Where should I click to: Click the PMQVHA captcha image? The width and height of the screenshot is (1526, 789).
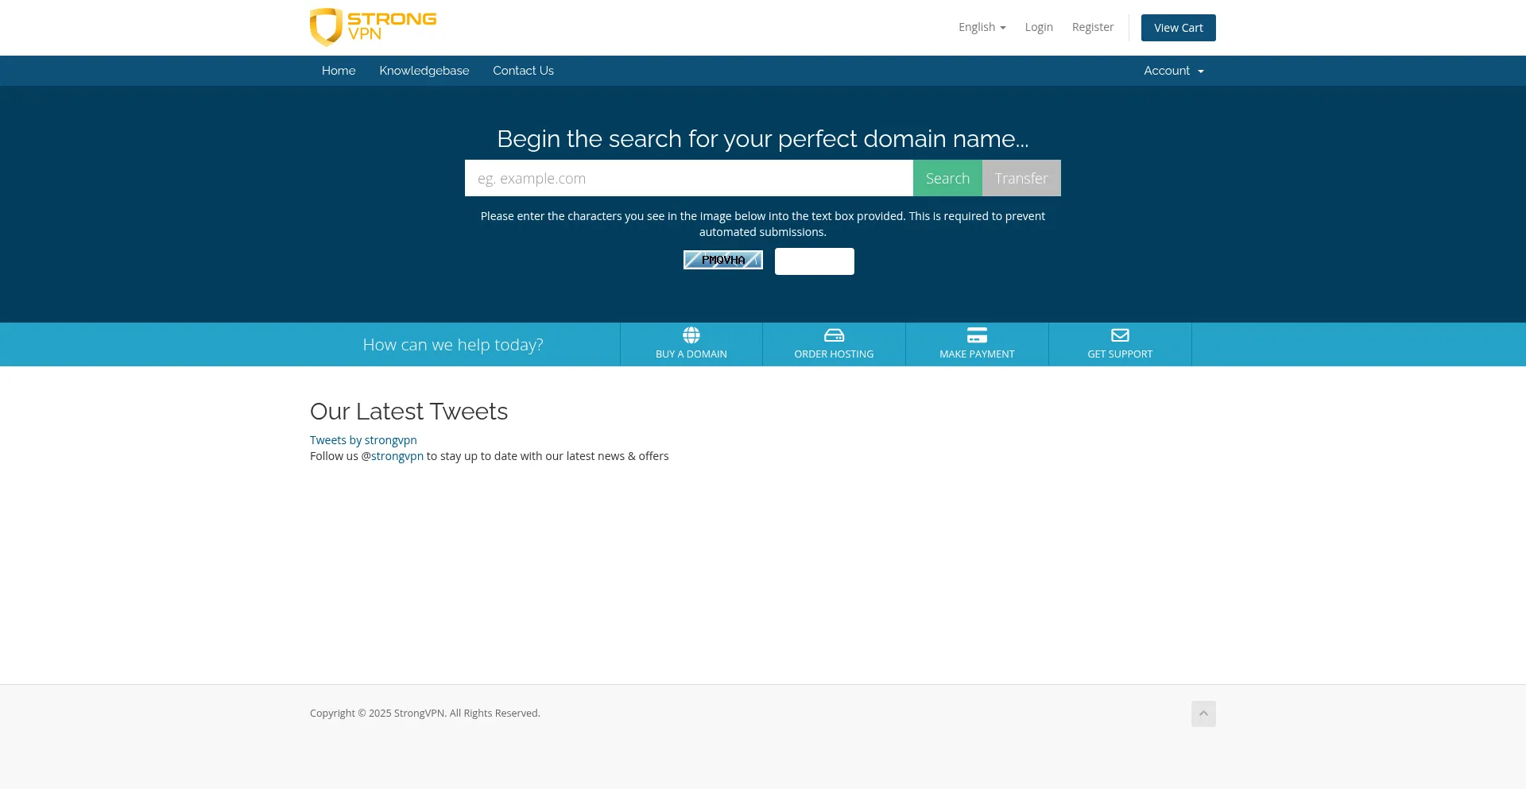[x=722, y=260]
